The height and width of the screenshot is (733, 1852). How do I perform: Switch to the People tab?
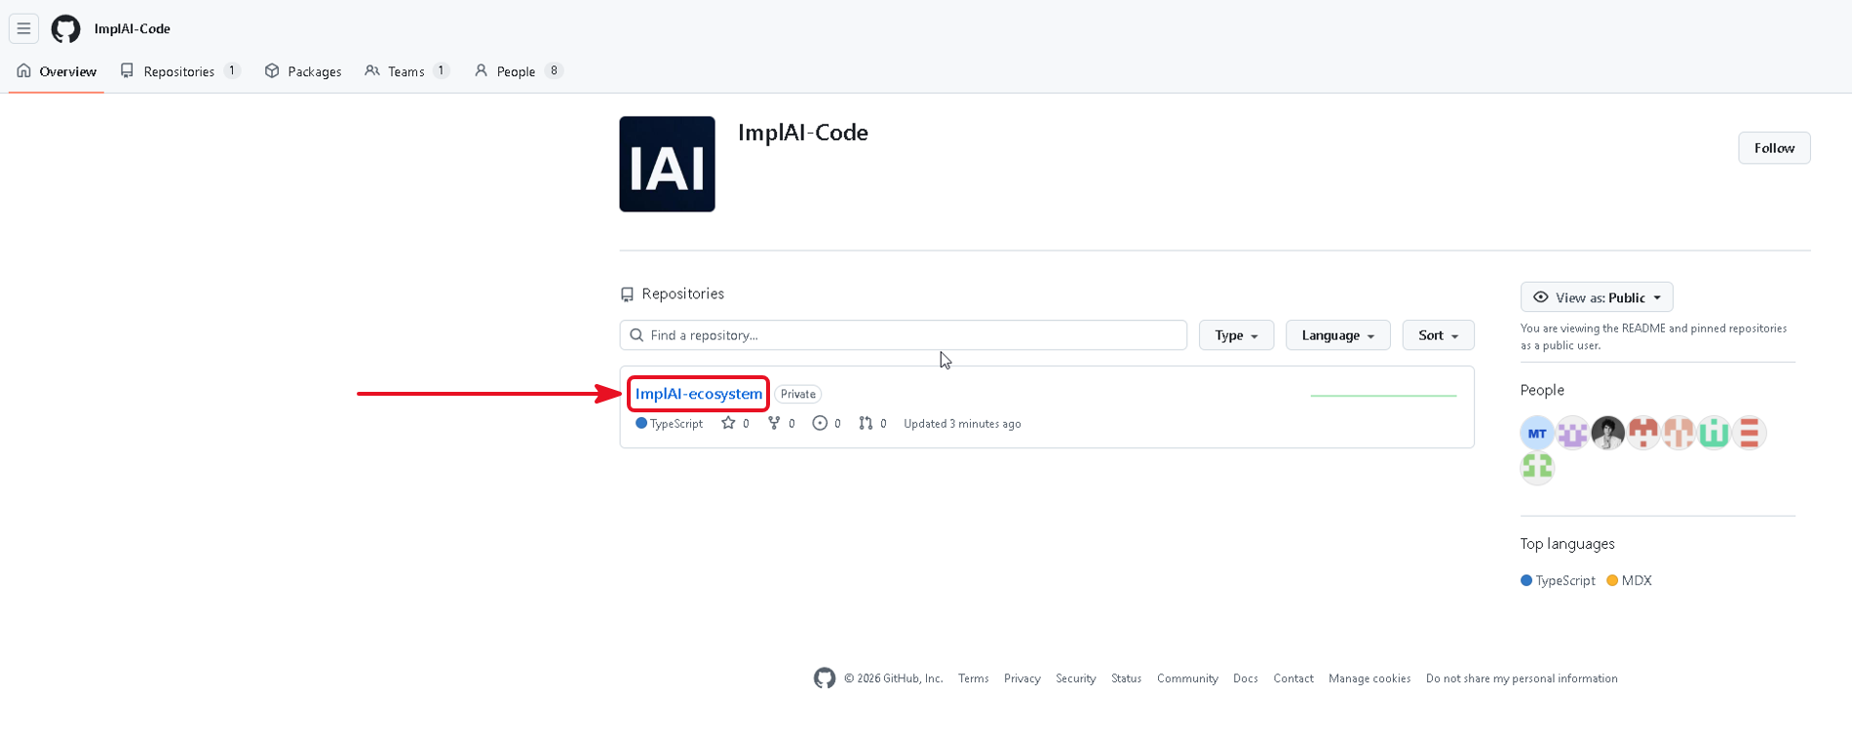pos(519,71)
